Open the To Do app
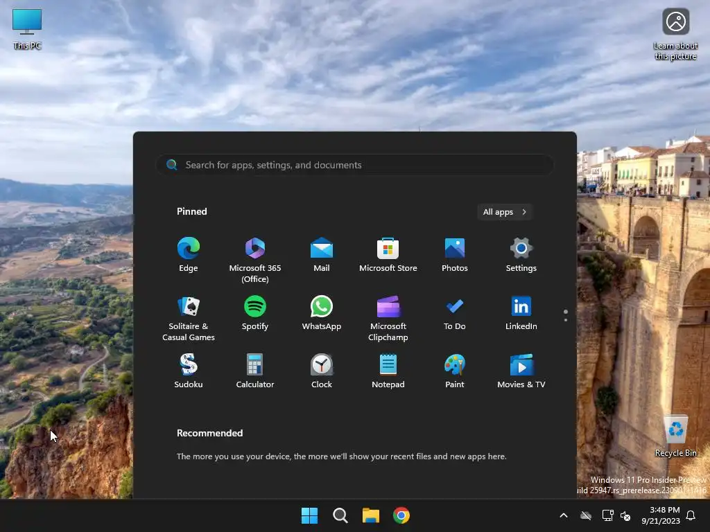This screenshot has width=710, height=532. (455, 313)
